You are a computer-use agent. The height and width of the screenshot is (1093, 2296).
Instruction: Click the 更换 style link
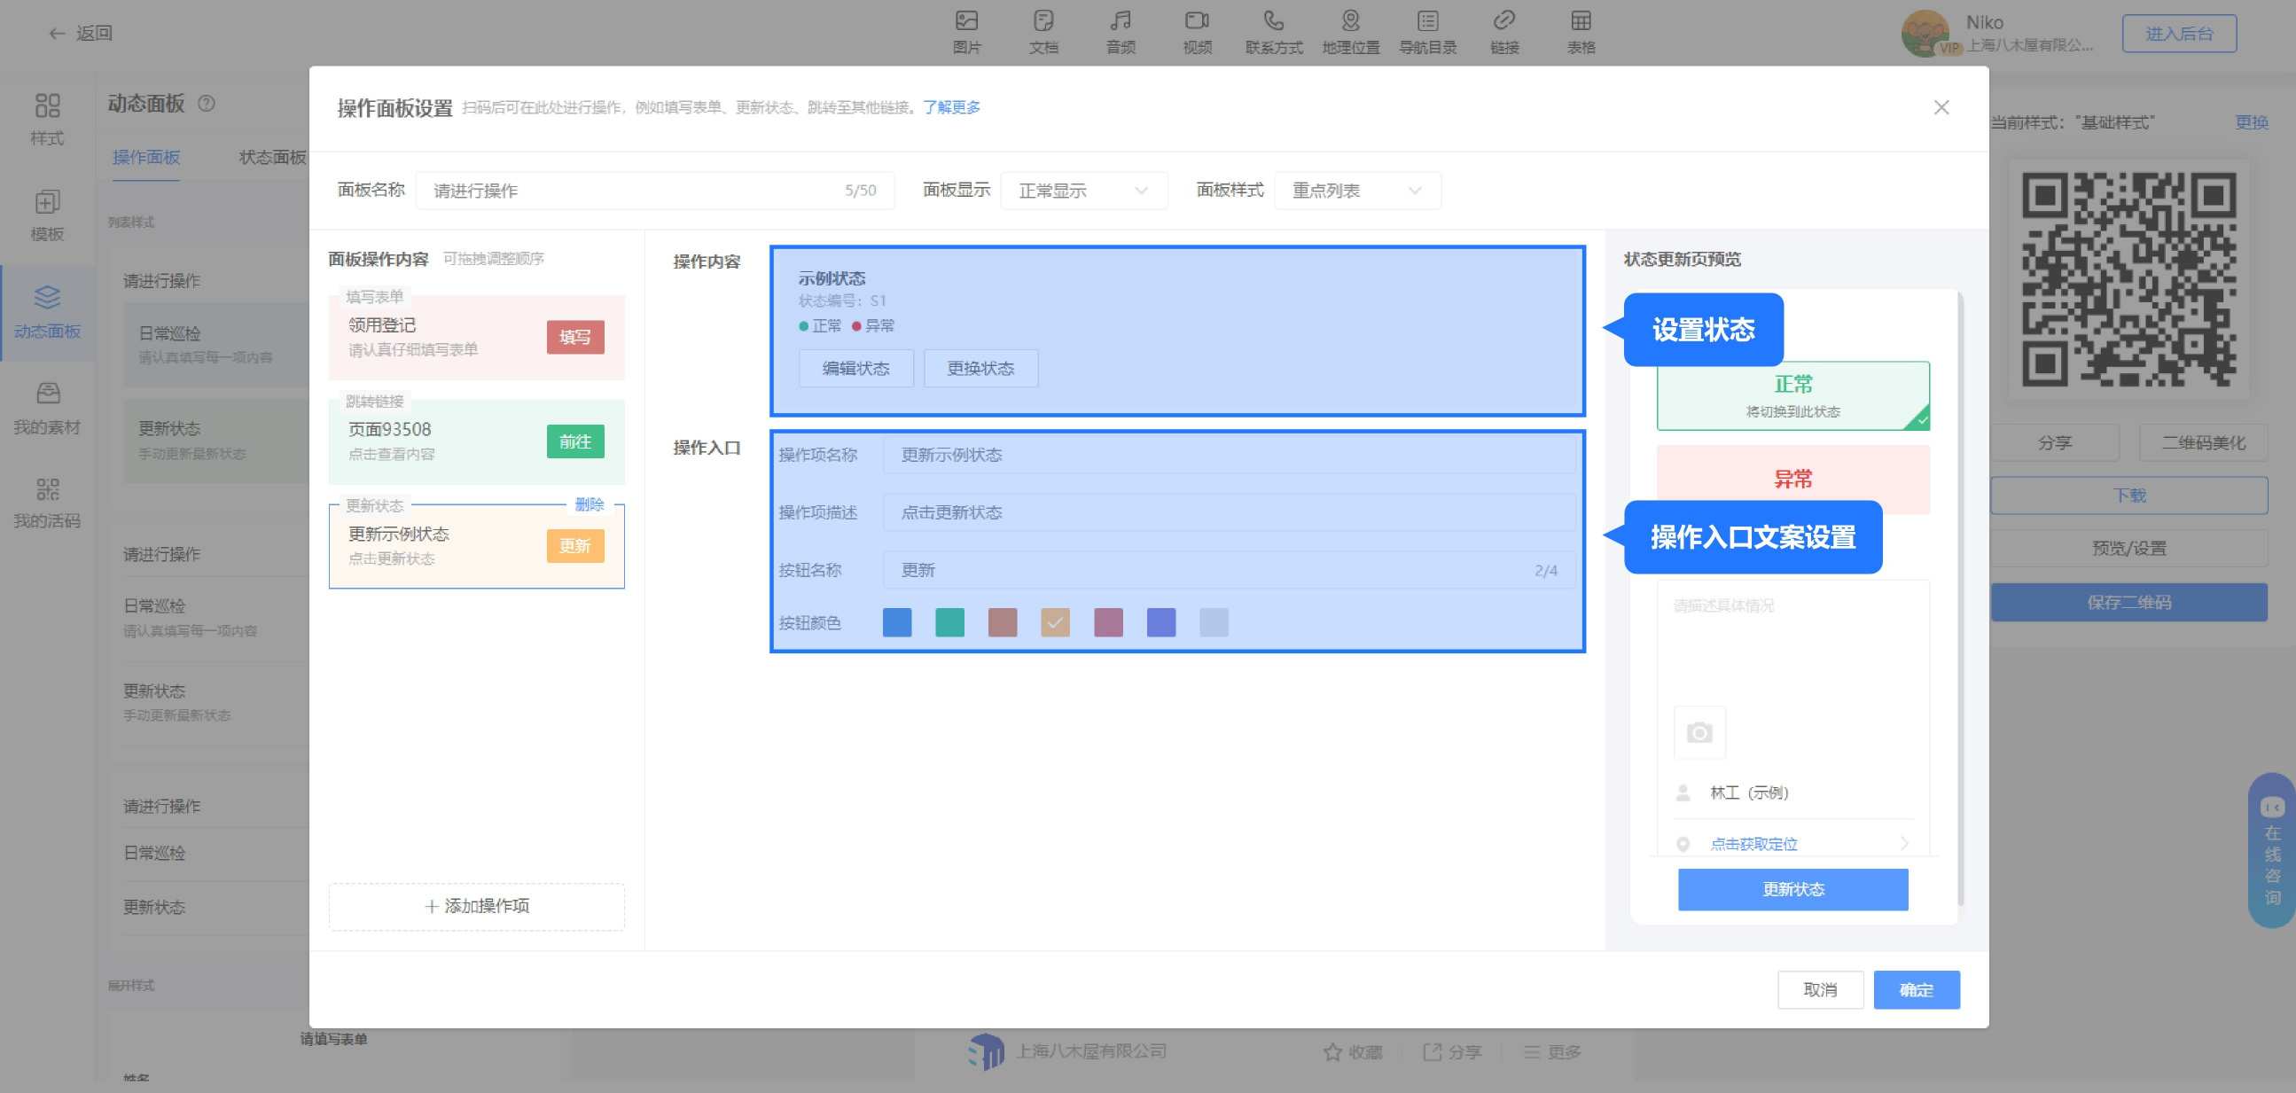[2252, 123]
